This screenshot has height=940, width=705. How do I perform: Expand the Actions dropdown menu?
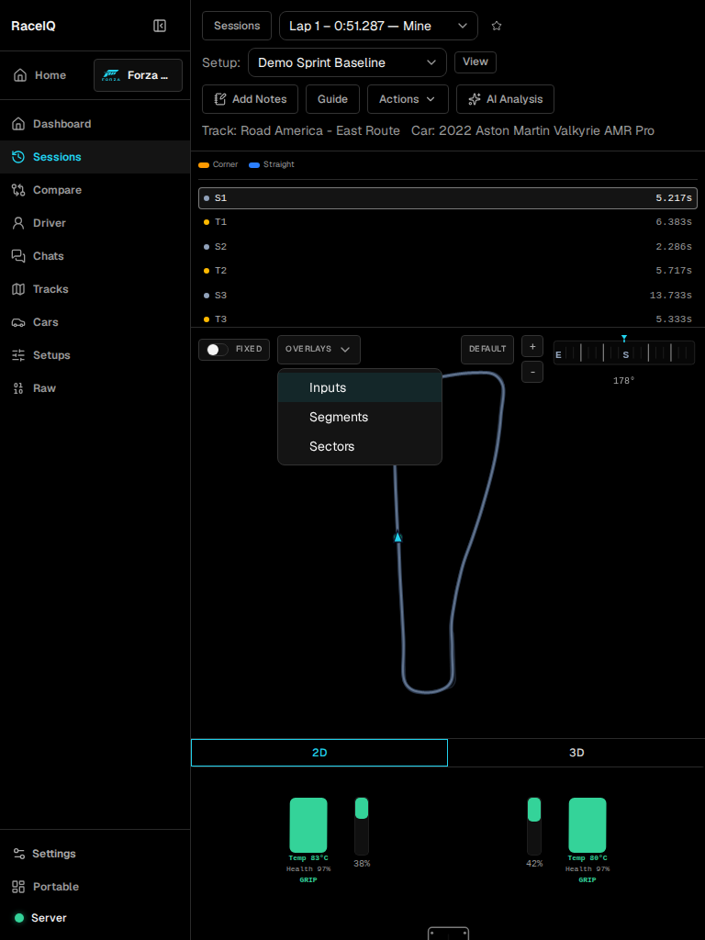click(x=408, y=99)
